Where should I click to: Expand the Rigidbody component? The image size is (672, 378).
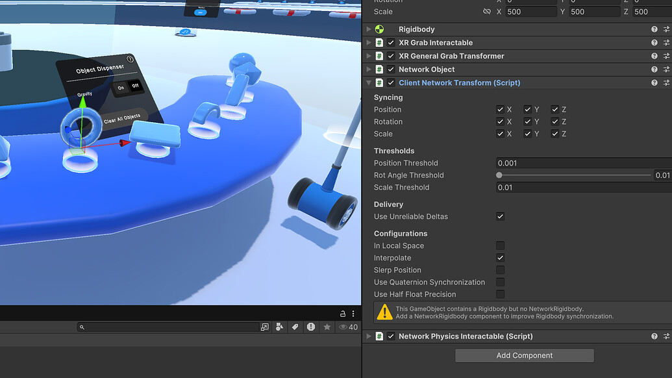coord(368,29)
